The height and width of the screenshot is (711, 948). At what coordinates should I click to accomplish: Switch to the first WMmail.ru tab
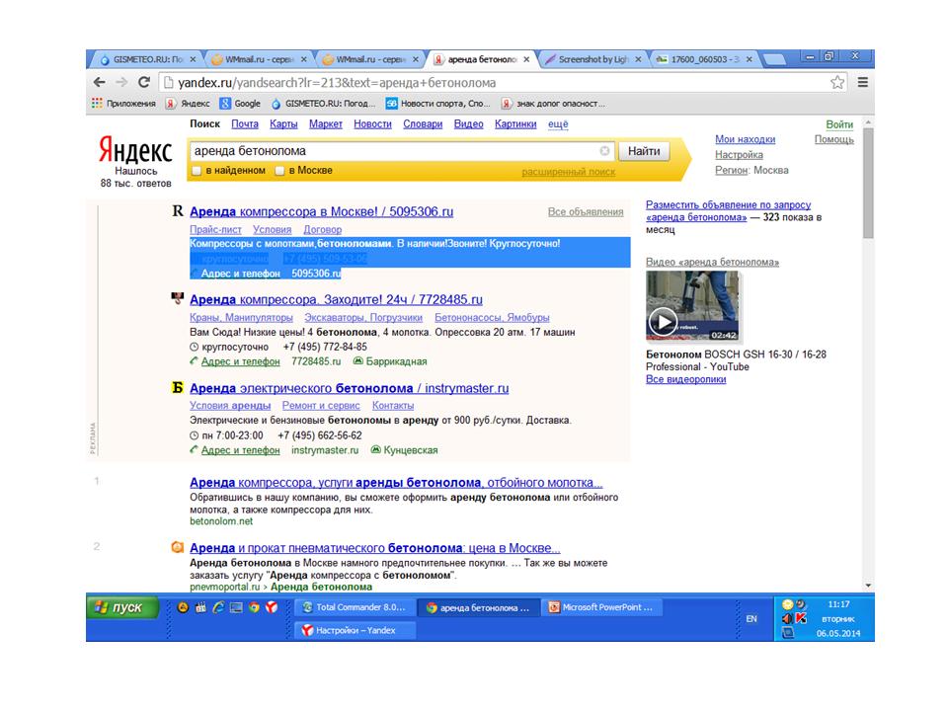259,59
